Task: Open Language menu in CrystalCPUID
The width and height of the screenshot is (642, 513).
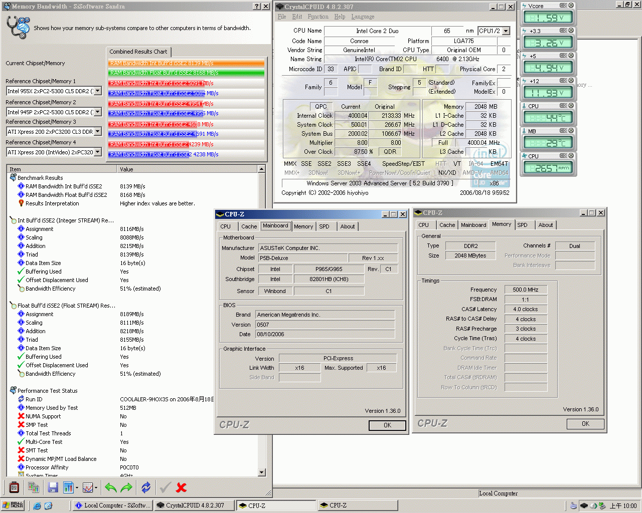Action: tap(363, 17)
